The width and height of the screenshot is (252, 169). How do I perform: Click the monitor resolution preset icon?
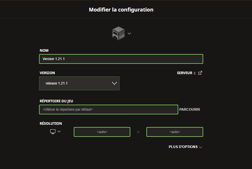[x=53, y=132]
